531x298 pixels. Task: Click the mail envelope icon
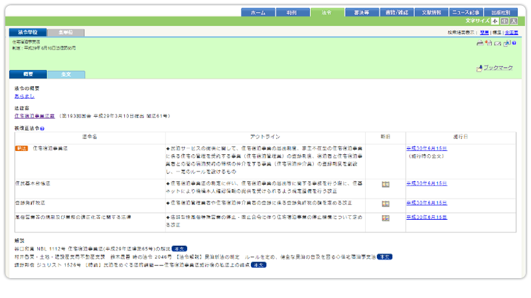point(497,43)
